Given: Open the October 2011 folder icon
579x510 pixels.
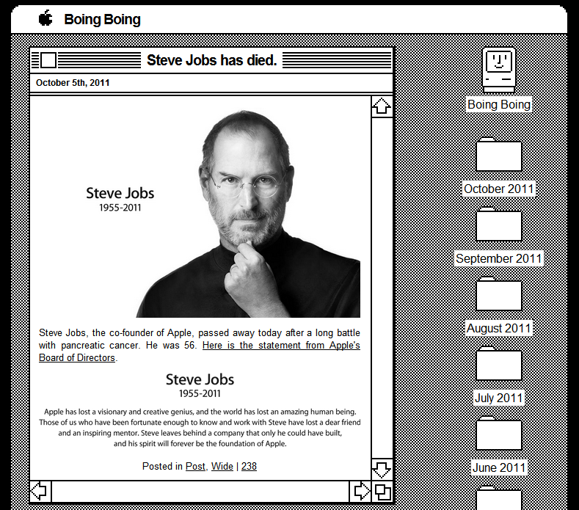Looking at the screenshot, I should coord(498,154).
